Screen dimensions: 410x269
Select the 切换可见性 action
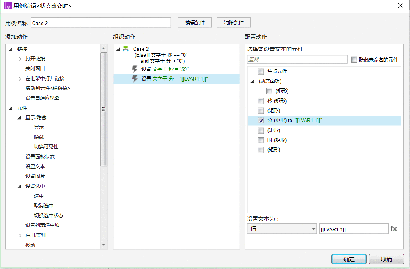(x=46, y=147)
